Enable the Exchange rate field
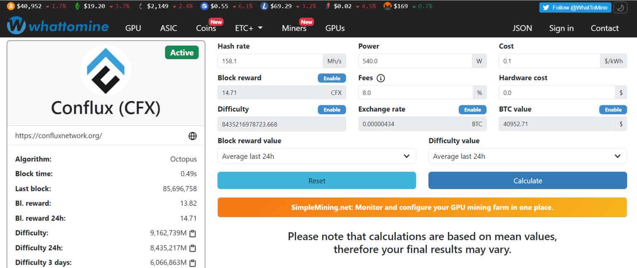The height and width of the screenshot is (268, 637). click(x=472, y=109)
